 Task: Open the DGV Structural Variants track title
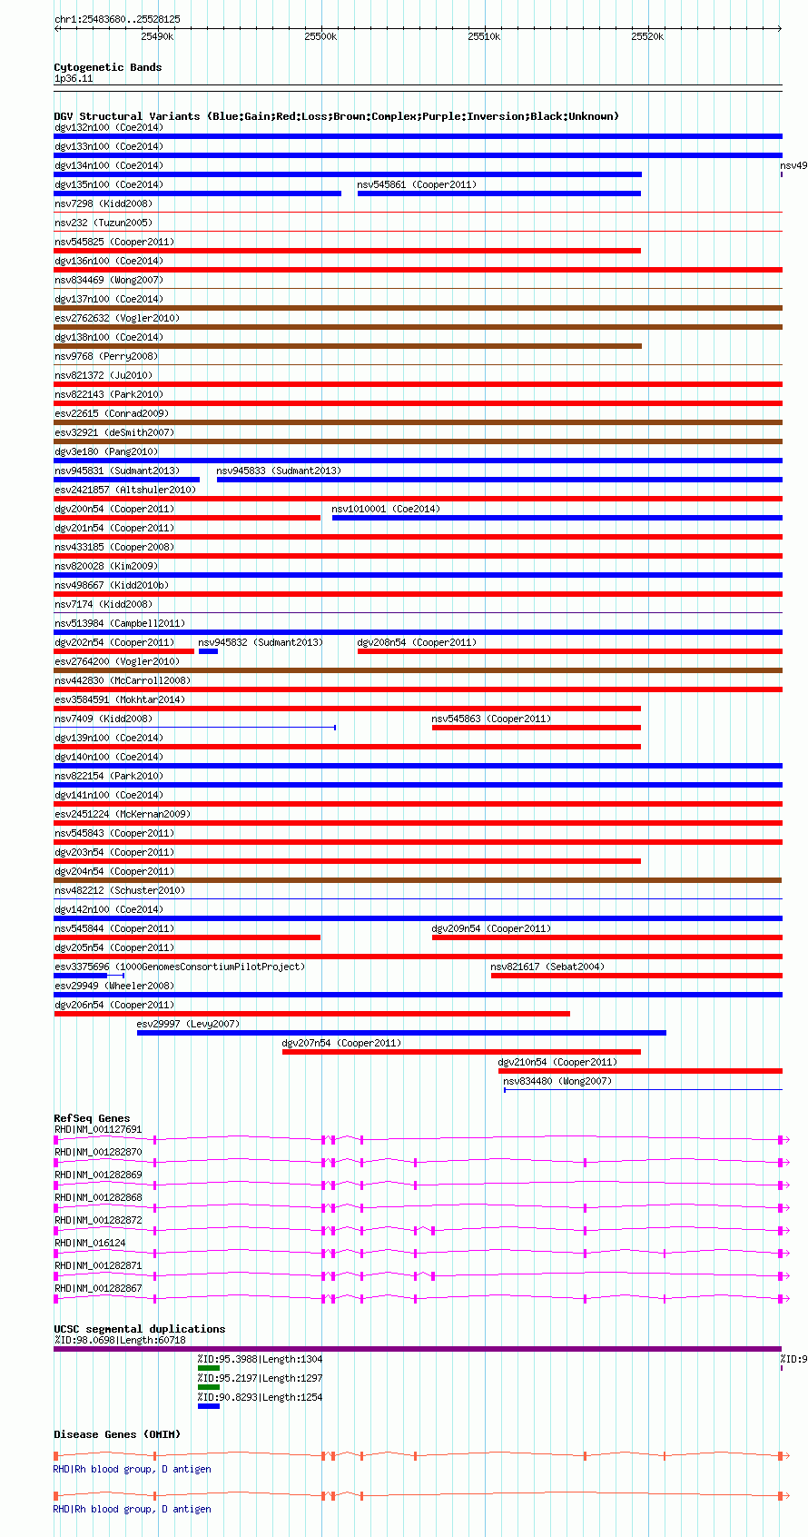click(x=337, y=116)
